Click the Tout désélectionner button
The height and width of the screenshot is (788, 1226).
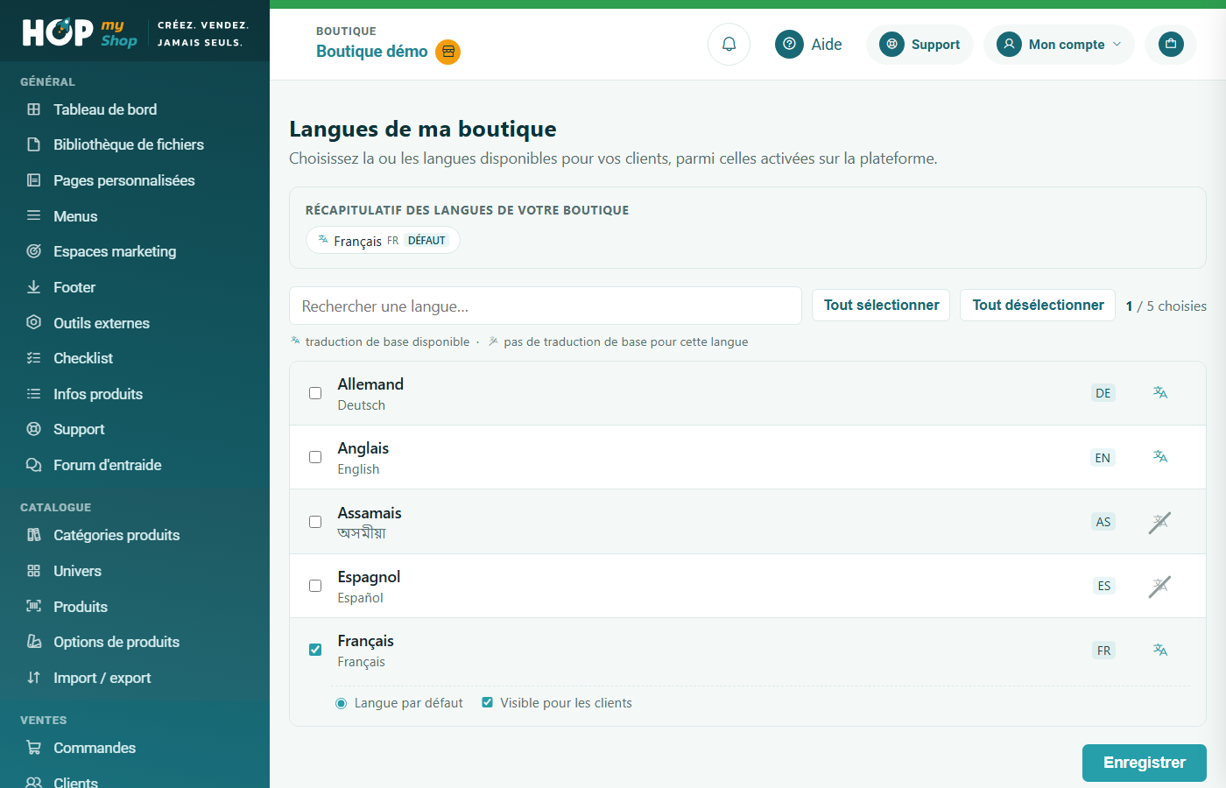[x=1038, y=305]
